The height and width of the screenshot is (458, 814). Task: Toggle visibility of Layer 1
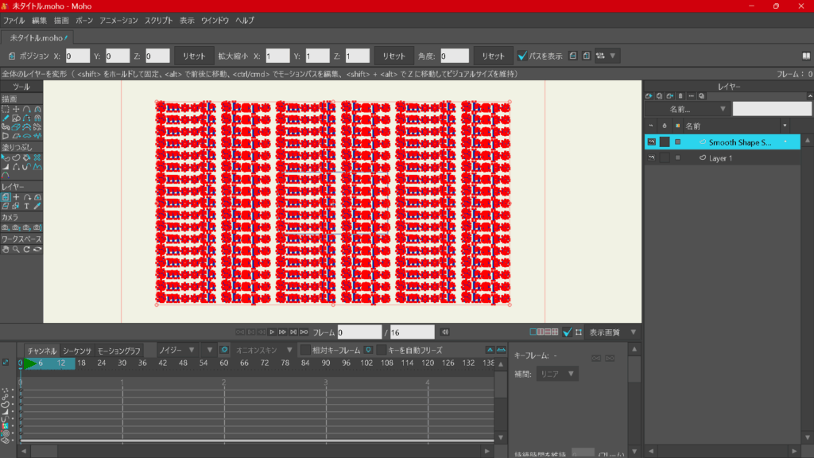pyautogui.click(x=652, y=158)
